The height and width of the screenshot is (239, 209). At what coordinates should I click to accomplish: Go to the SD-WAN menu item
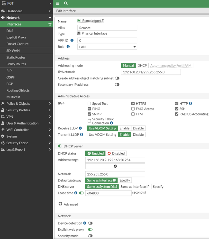13,51
